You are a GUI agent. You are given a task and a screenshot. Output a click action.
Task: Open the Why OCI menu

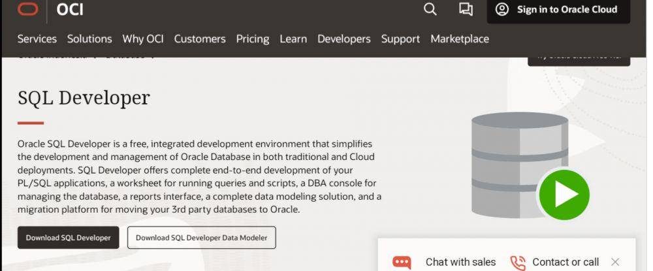[143, 39]
